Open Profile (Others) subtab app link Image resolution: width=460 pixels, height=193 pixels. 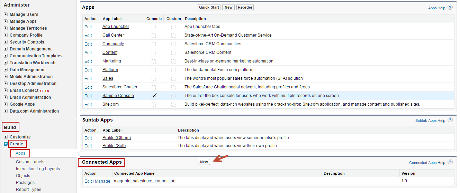pos(117,138)
